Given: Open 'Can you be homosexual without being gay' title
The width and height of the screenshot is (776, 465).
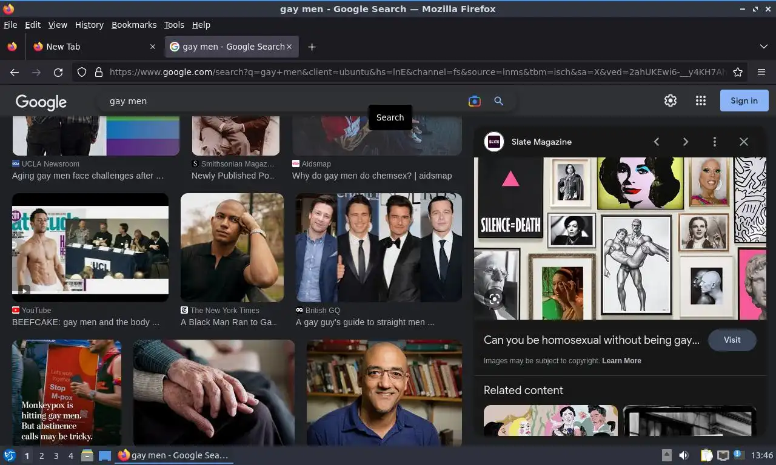Looking at the screenshot, I should (x=592, y=340).
